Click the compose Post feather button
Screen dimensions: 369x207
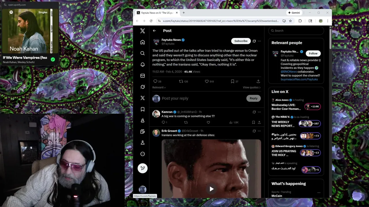(x=142, y=168)
